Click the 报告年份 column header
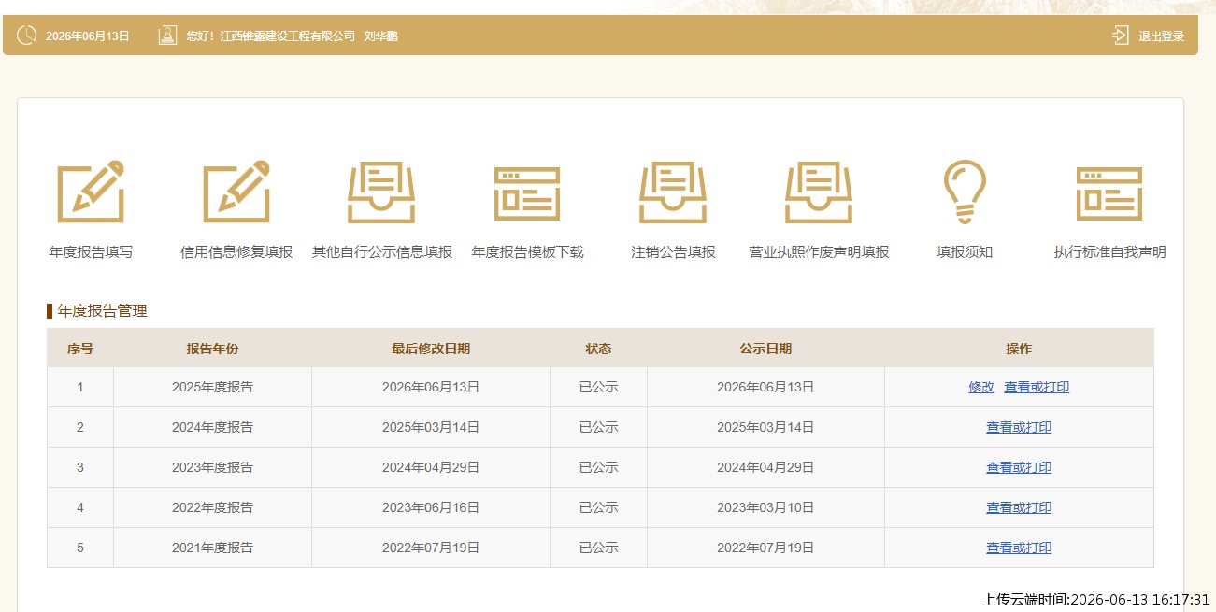The width and height of the screenshot is (1216, 612). pyautogui.click(x=212, y=349)
